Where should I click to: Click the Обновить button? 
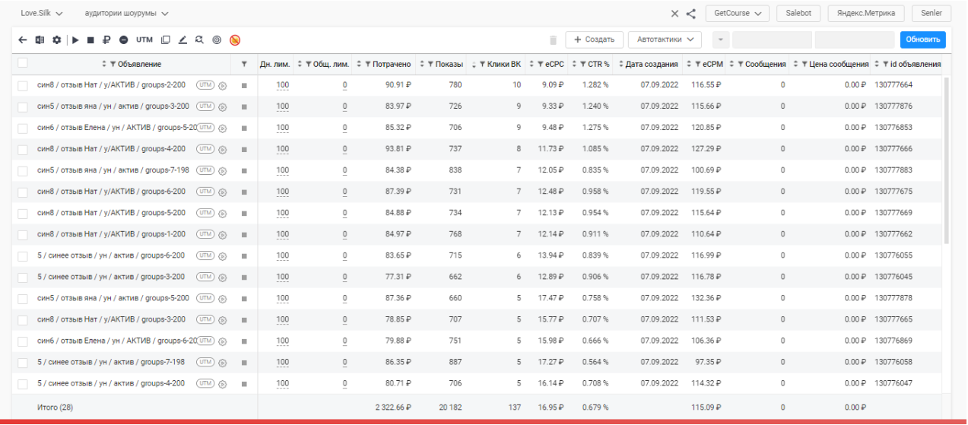pos(922,40)
